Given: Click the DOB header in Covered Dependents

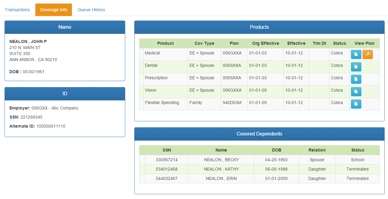Looking at the screenshot, I should point(276,150).
